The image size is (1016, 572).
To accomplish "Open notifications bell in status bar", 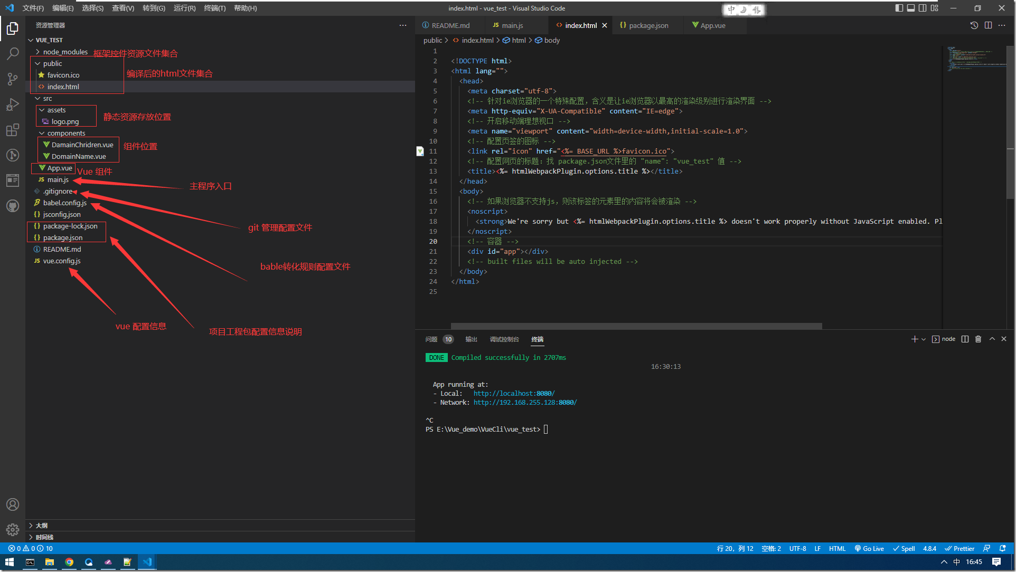I will click(x=1003, y=548).
